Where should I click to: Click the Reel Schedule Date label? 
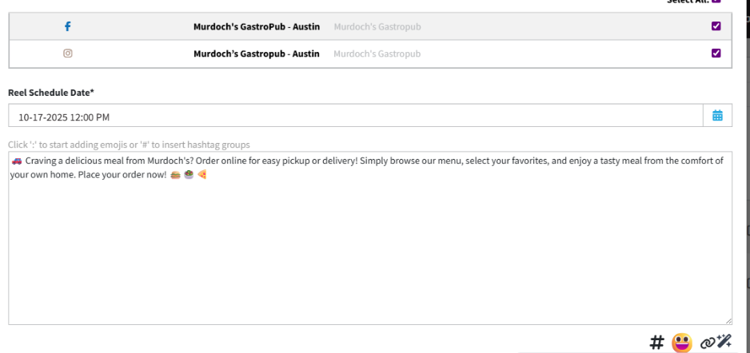pyautogui.click(x=51, y=93)
